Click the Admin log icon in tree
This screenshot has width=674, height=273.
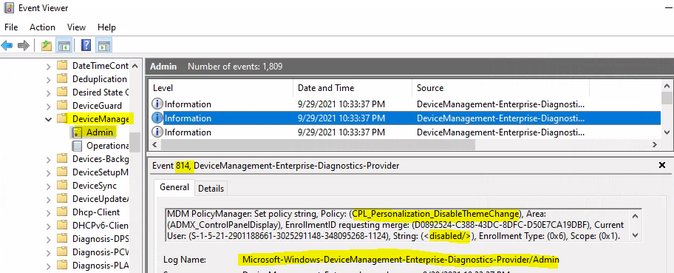[78, 132]
